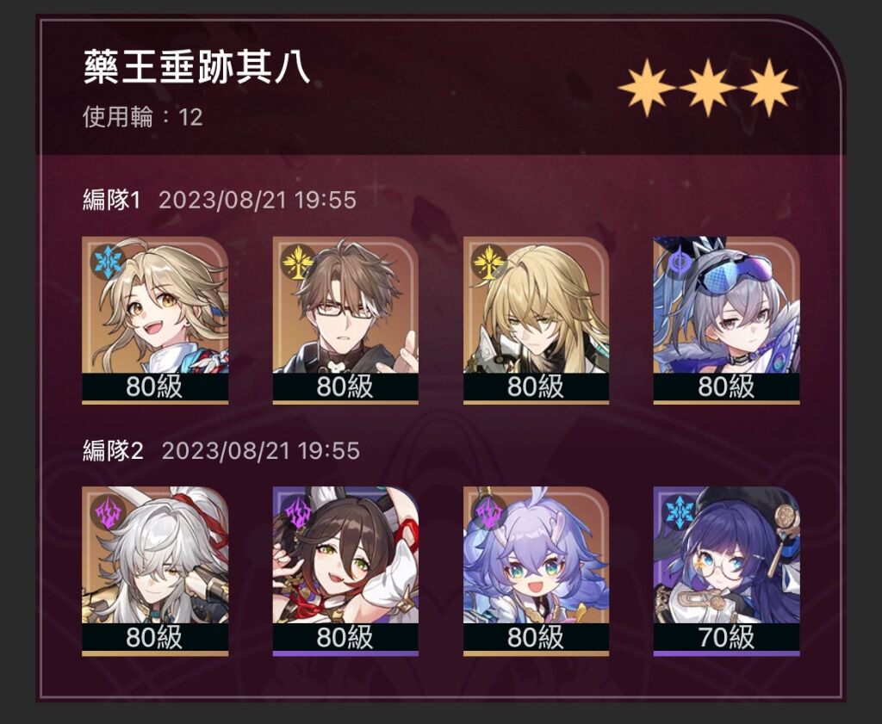Click the Lightning element icon on Tingyun's card
The width and height of the screenshot is (882, 724).
point(297,512)
